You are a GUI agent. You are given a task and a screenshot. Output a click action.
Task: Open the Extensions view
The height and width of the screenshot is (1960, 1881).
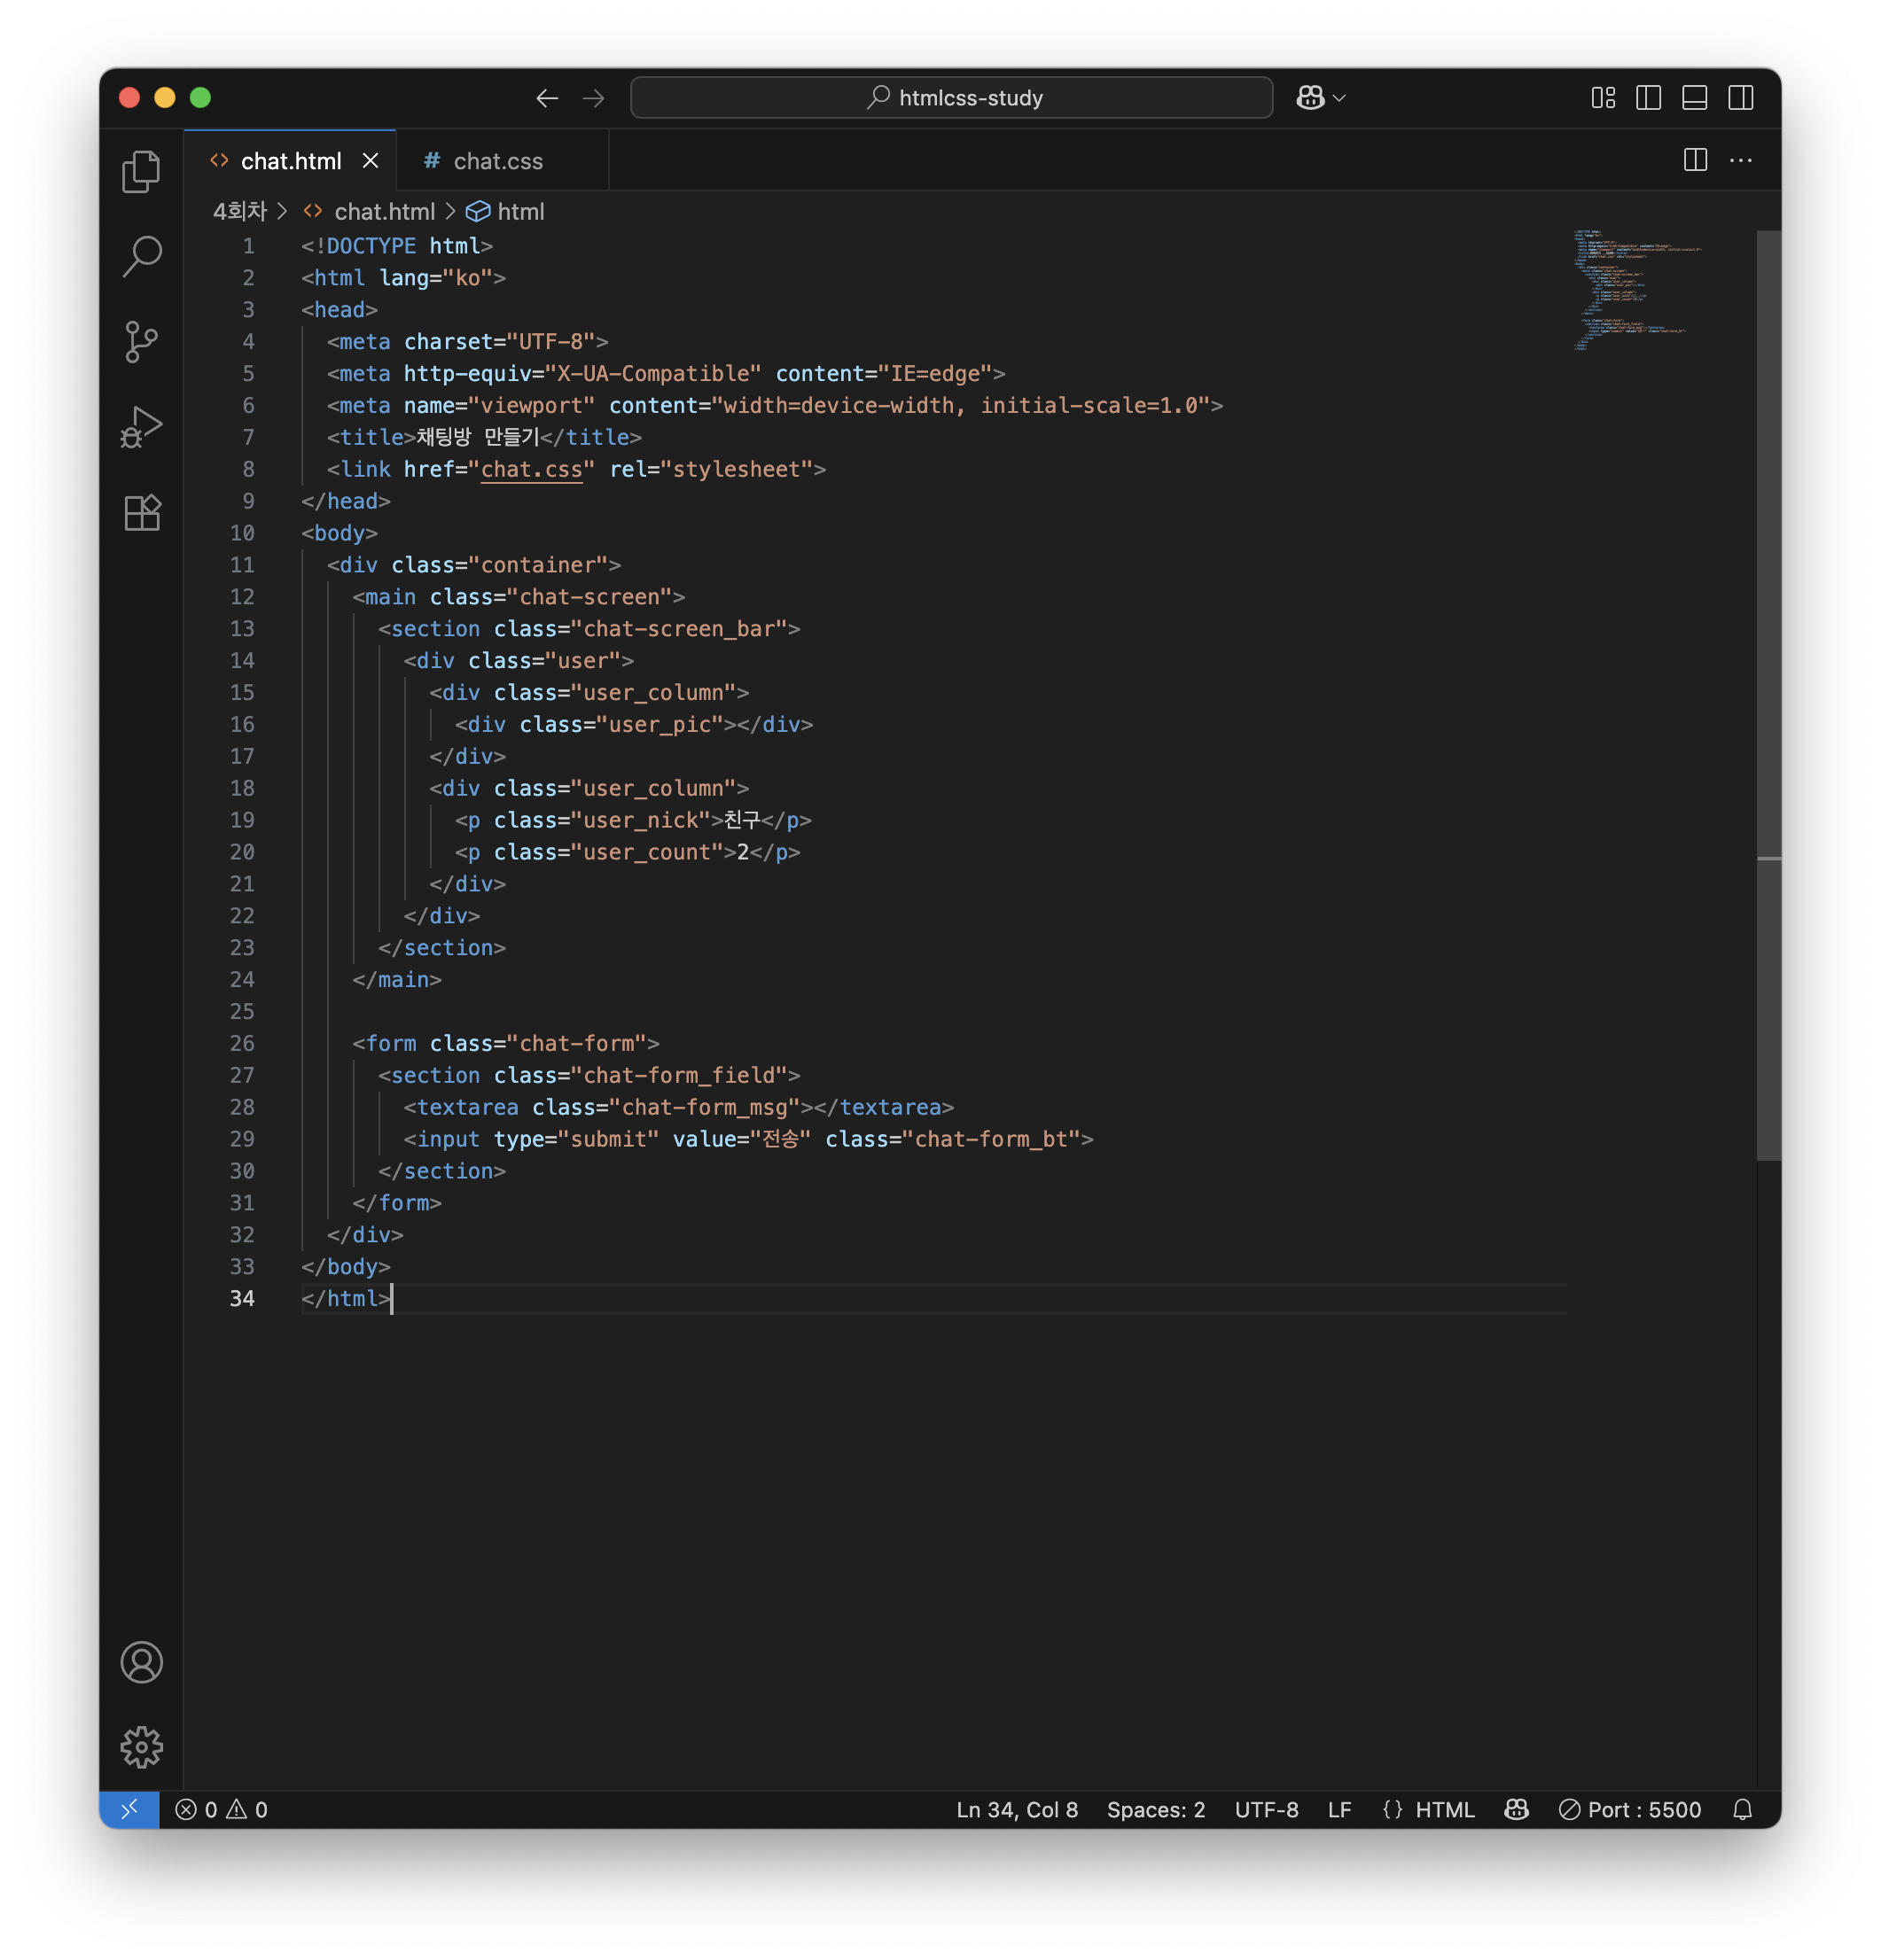click(x=141, y=513)
